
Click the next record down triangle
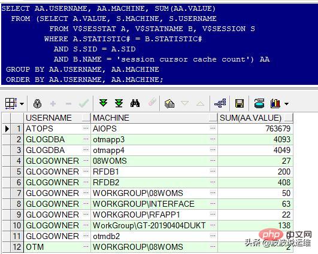(185, 103)
